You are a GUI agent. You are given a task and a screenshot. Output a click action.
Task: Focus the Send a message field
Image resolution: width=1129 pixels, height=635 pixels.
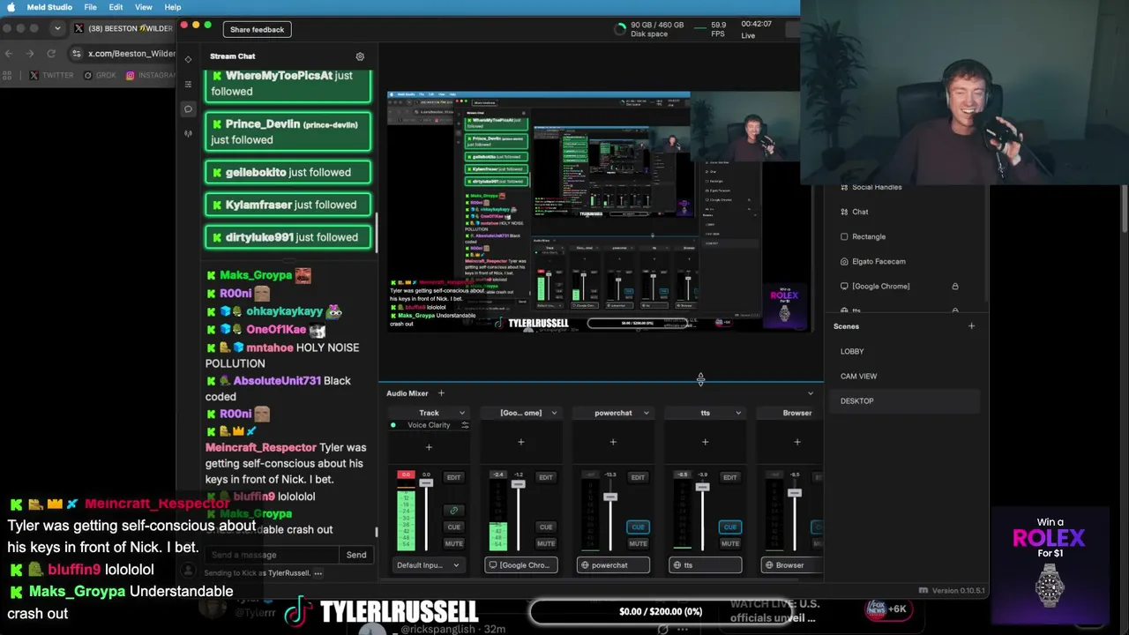tap(273, 555)
